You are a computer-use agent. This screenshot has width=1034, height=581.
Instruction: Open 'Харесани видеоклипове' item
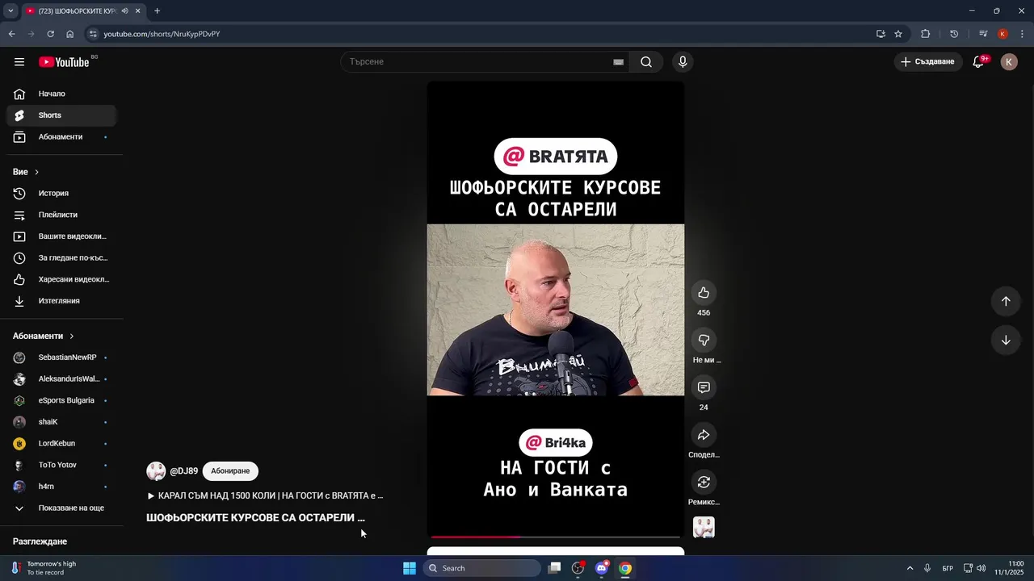(x=61, y=279)
